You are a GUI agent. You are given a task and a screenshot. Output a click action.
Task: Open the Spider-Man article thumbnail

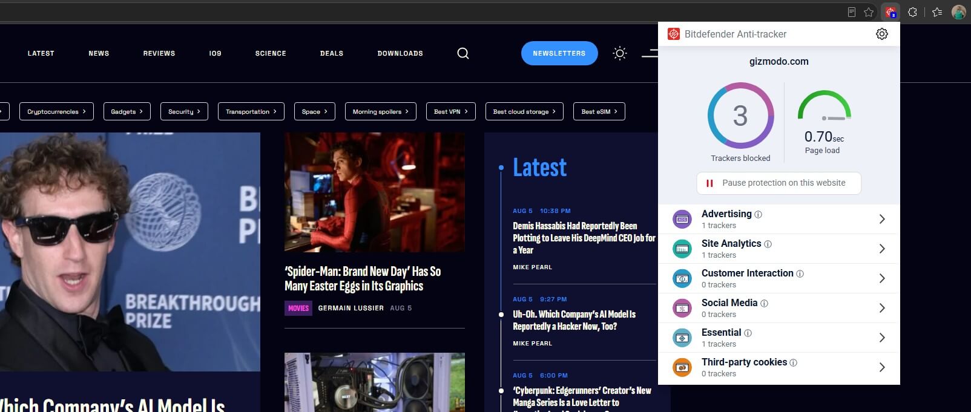click(x=375, y=192)
